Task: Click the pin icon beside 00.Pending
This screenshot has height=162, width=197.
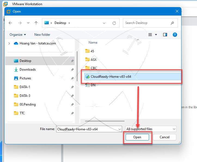Action: point(72,104)
